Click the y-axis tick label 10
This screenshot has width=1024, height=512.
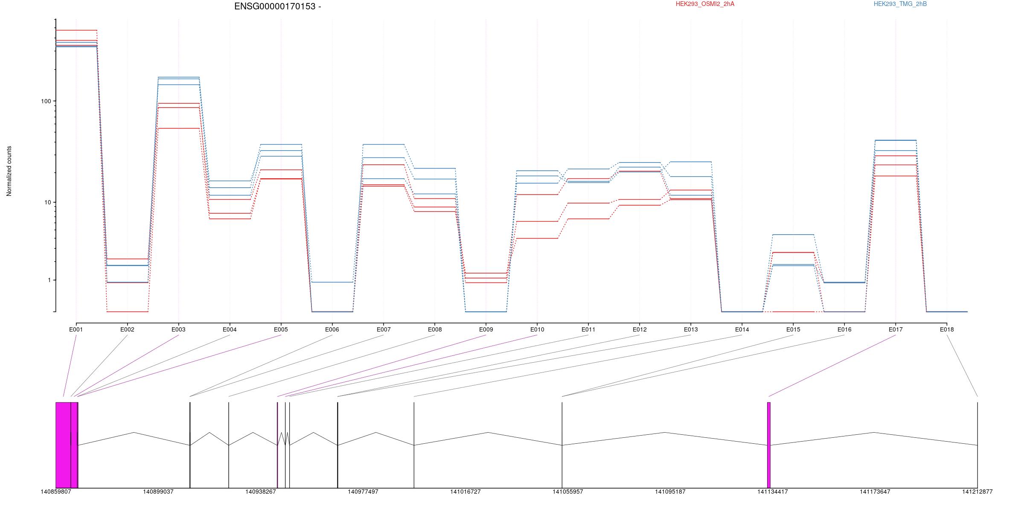(x=47, y=202)
